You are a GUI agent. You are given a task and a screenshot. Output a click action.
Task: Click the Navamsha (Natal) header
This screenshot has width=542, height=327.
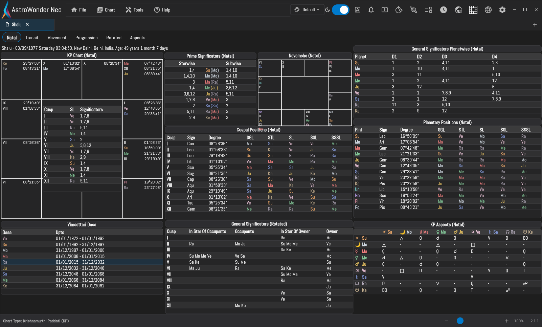click(x=305, y=56)
